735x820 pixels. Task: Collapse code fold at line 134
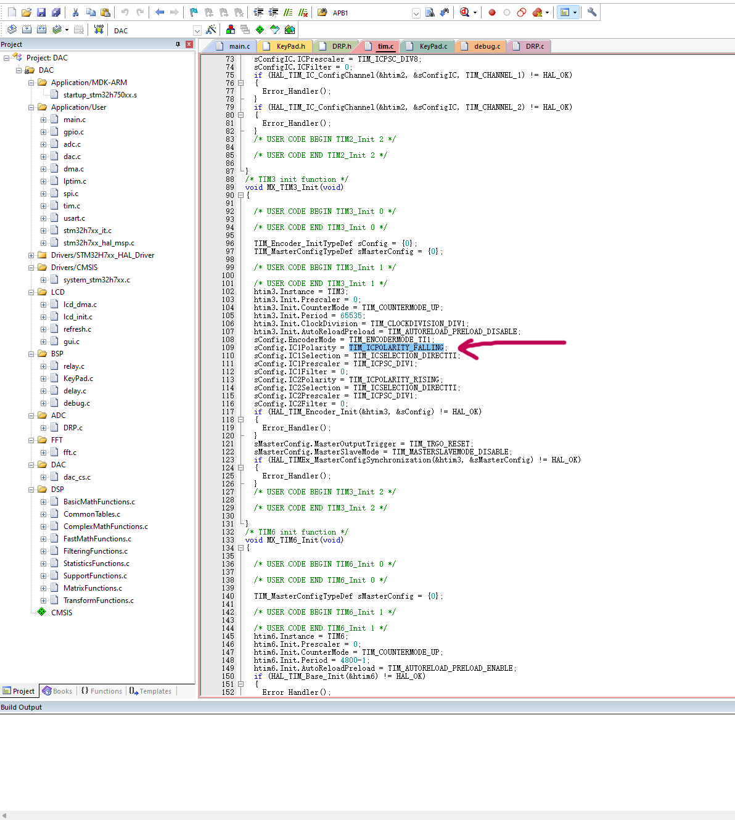[x=241, y=548]
